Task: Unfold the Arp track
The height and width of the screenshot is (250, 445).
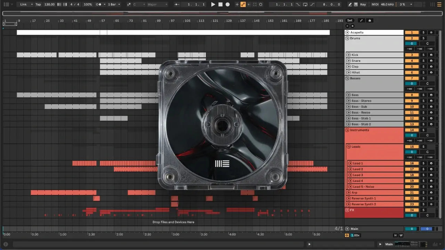Action: click(x=349, y=193)
